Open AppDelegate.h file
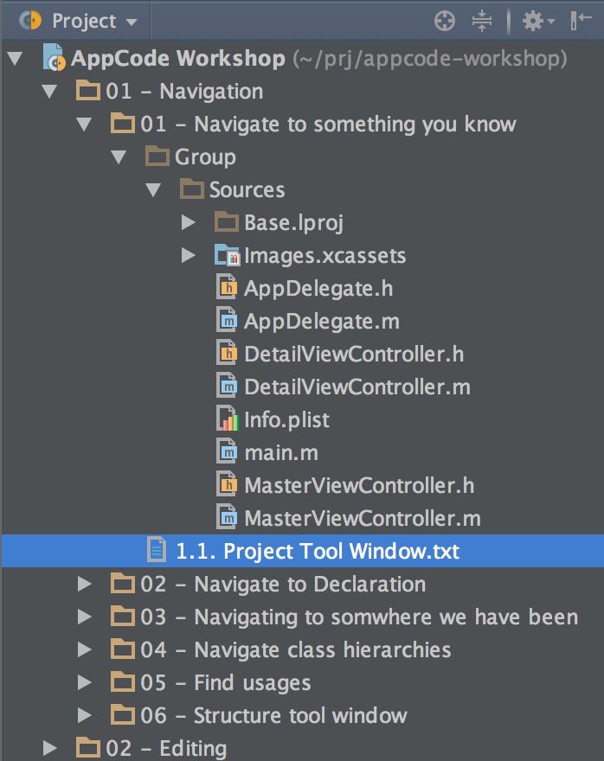Screen dimensions: 604x761 pyautogui.click(x=318, y=289)
